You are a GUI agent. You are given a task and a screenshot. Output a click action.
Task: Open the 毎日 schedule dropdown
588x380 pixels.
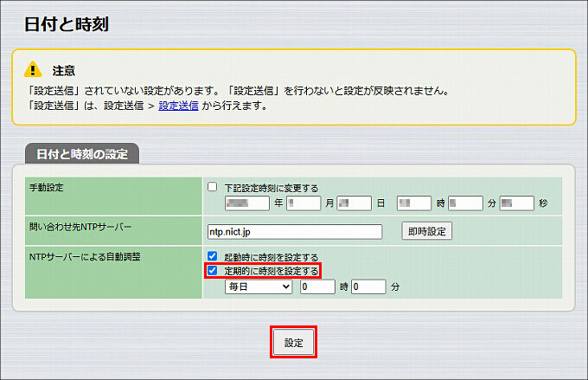pos(259,287)
